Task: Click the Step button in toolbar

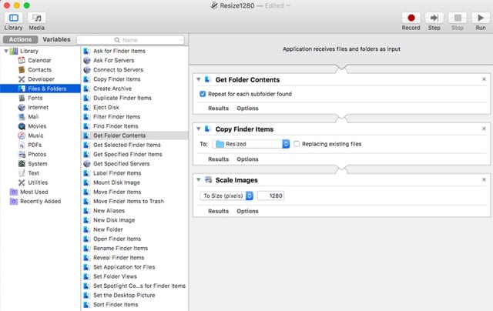Action: pyautogui.click(x=434, y=17)
